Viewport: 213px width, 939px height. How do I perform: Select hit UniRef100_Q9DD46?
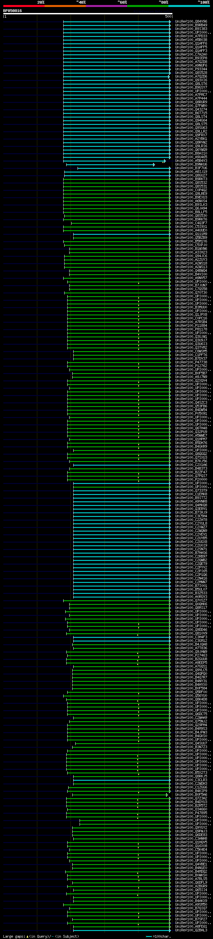(191, 630)
